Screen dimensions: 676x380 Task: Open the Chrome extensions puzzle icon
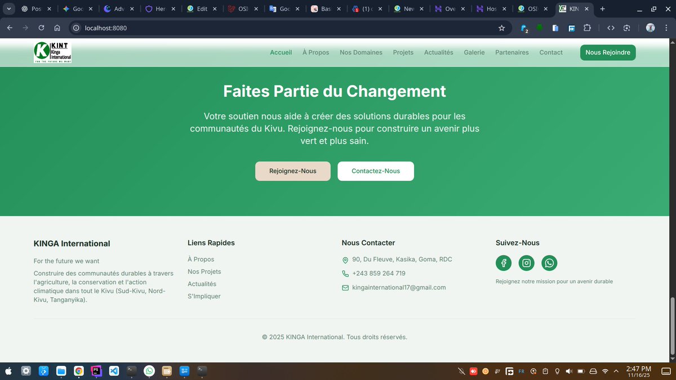tap(587, 28)
